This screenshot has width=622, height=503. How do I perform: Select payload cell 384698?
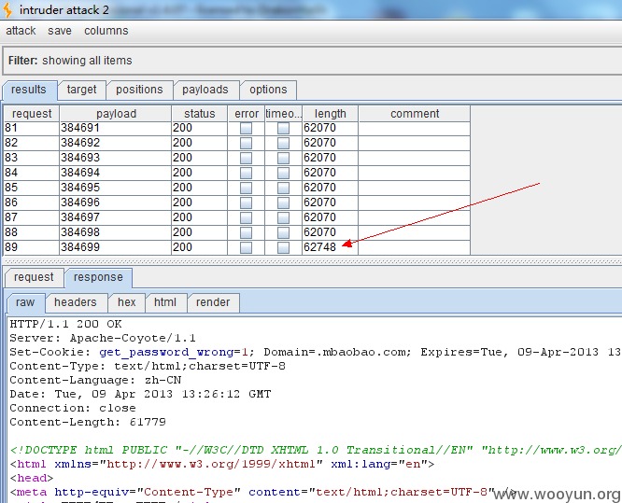pyautogui.click(x=116, y=232)
